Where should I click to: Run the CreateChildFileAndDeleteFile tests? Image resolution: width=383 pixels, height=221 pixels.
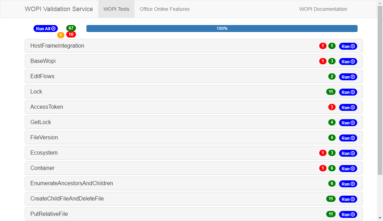(x=348, y=199)
